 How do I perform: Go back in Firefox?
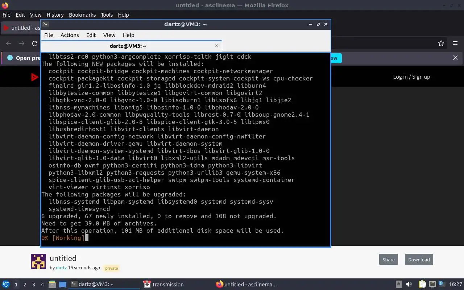tap(9, 43)
